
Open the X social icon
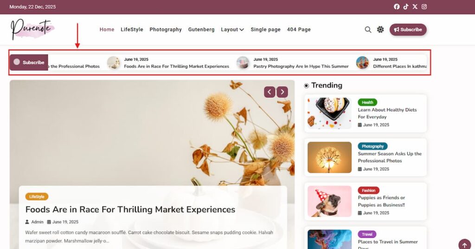coord(415,7)
